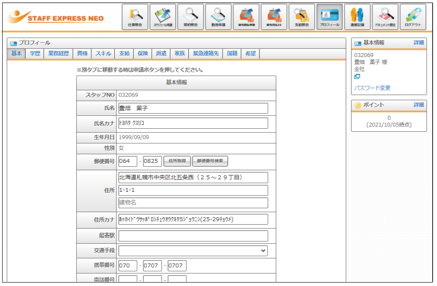
Task: Open 契約照会 contract inquiry
Action: point(191,17)
